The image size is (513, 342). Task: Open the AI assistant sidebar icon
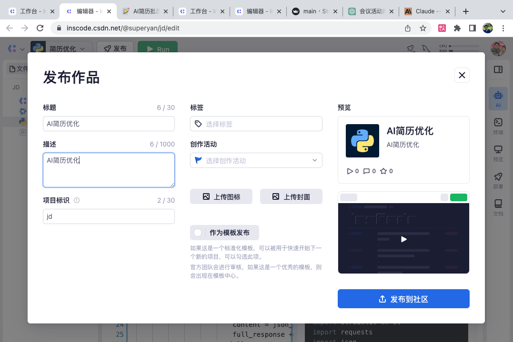tap(498, 98)
